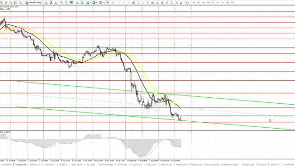
Task: Open the Strategy Tester icon
Action: click(20, 3)
